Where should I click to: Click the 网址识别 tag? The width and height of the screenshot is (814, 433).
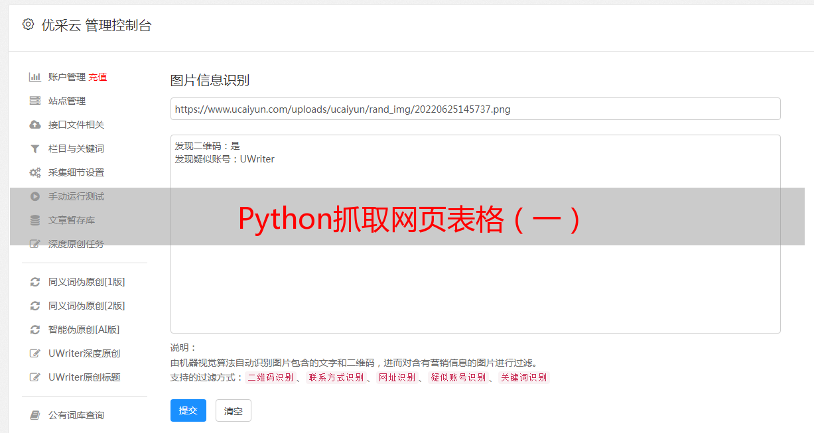(397, 377)
